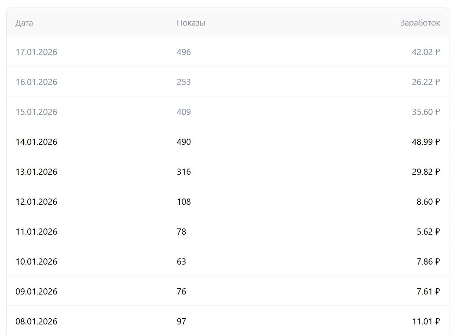Select the 08.01.2026 date cell
The width and height of the screenshot is (460, 335).
click(37, 321)
